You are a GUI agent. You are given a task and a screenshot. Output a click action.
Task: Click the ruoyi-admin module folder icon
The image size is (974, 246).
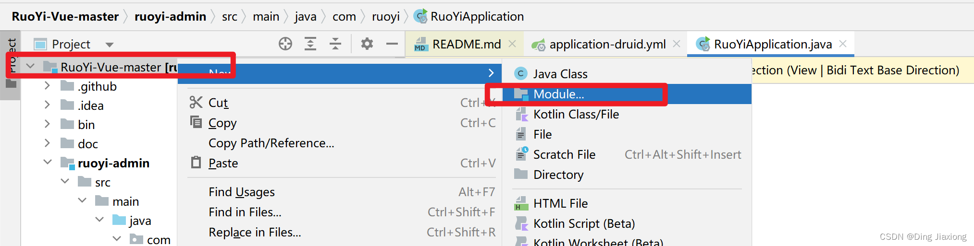click(67, 163)
